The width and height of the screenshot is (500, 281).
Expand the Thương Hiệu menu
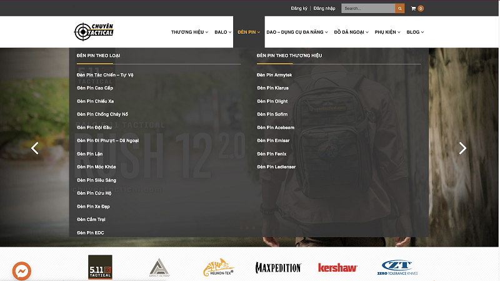[190, 32]
